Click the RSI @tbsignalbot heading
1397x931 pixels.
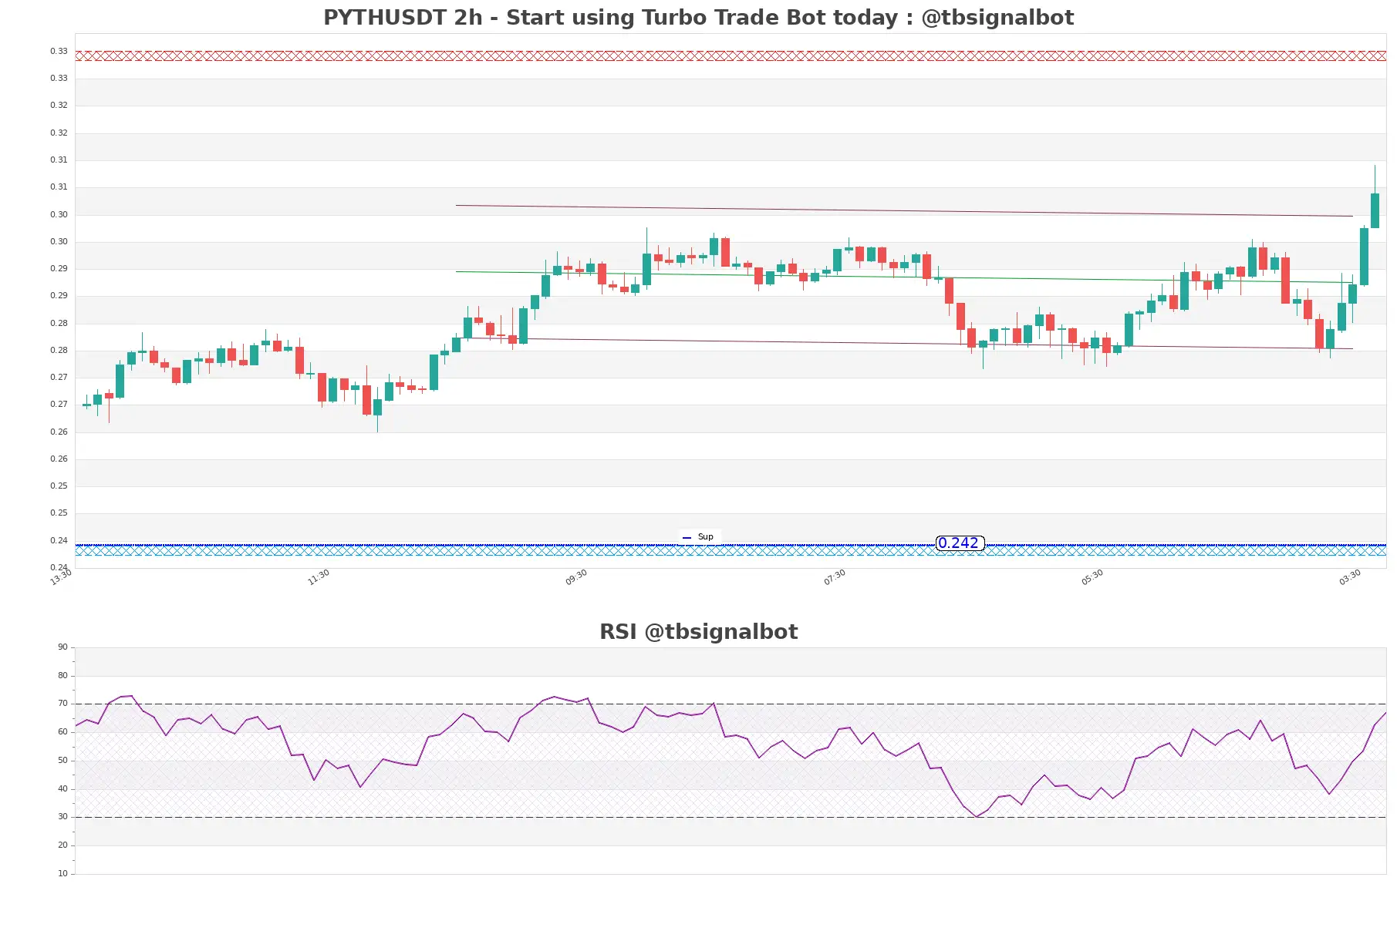(x=698, y=632)
